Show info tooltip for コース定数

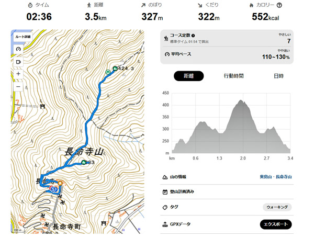click(200, 36)
